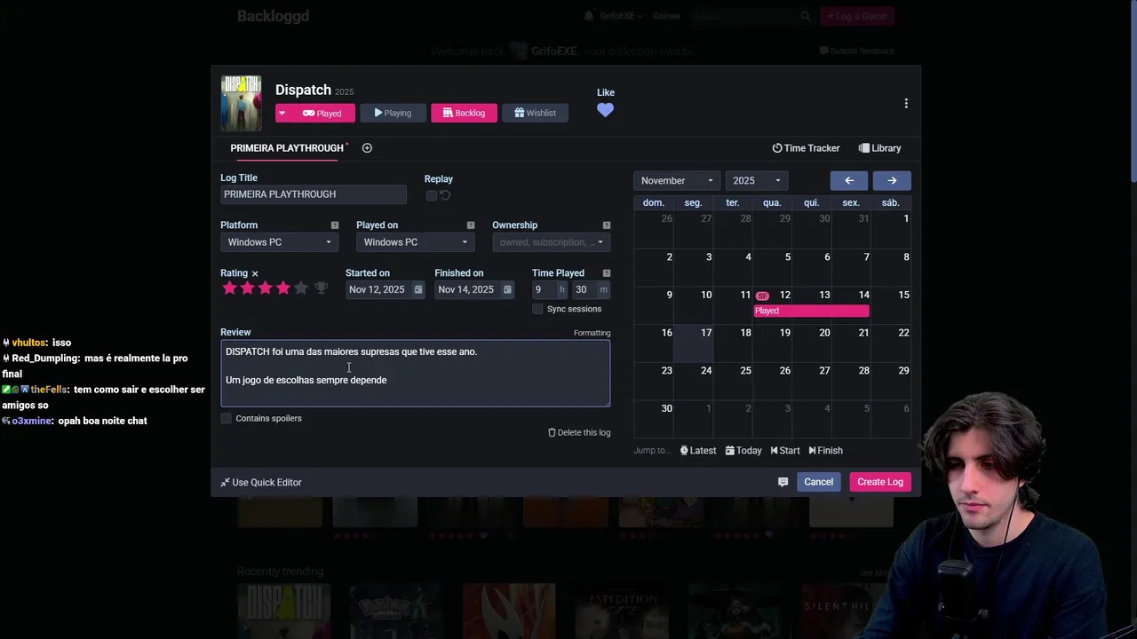Add a new playthrough with plus icon
The width and height of the screenshot is (1137, 639).
coord(367,148)
